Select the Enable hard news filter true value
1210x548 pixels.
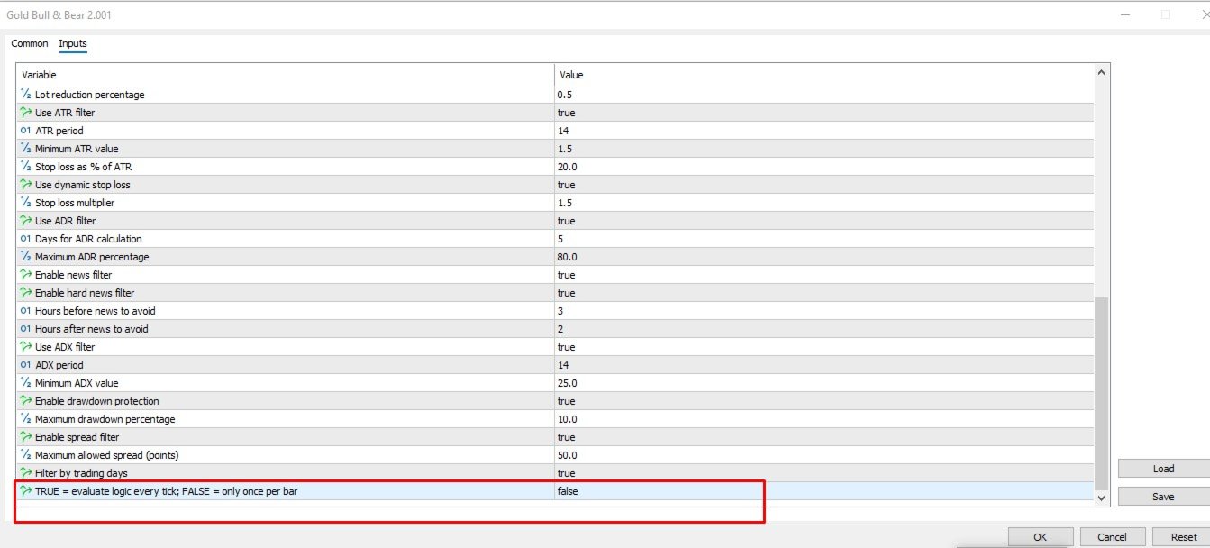823,293
